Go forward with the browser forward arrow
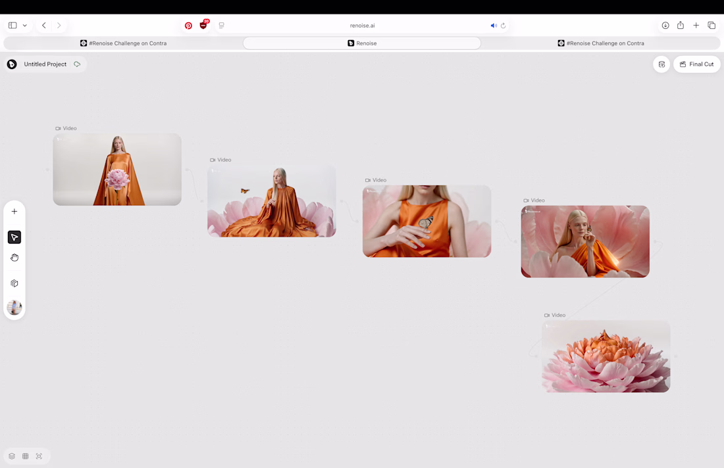Image resolution: width=724 pixels, height=468 pixels. [59, 26]
